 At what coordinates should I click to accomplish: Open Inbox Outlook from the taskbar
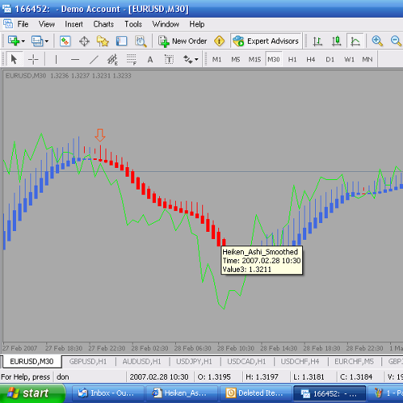pyautogui.click(x=106, y=393)
